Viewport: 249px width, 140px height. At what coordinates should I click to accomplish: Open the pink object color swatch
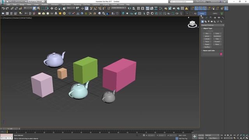tap(221, 54)
